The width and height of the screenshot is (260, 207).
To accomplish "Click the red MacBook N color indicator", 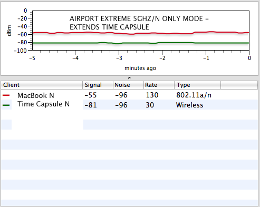I will 6,95.
